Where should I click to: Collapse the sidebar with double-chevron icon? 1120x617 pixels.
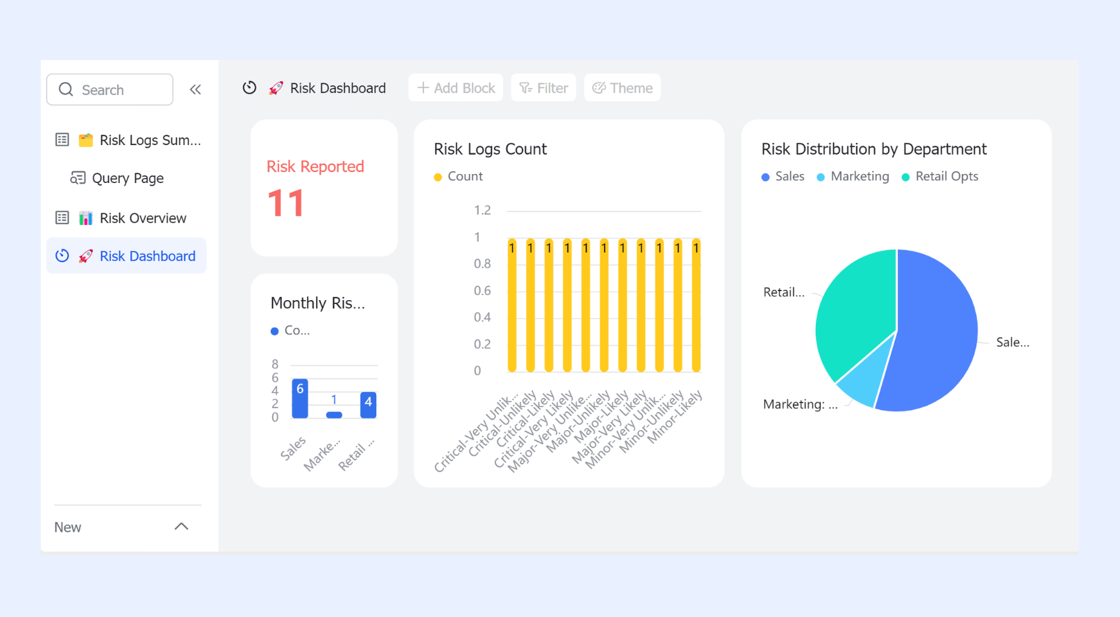click(x=195, y=89)
